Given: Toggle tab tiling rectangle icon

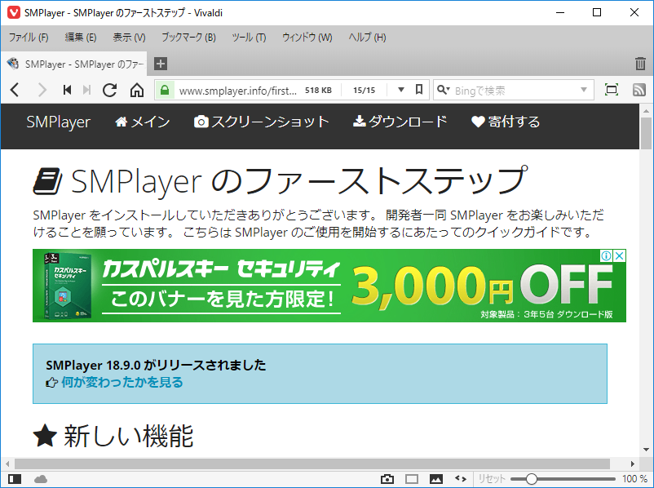Looking at the screenshot, I should pos(412,479).
